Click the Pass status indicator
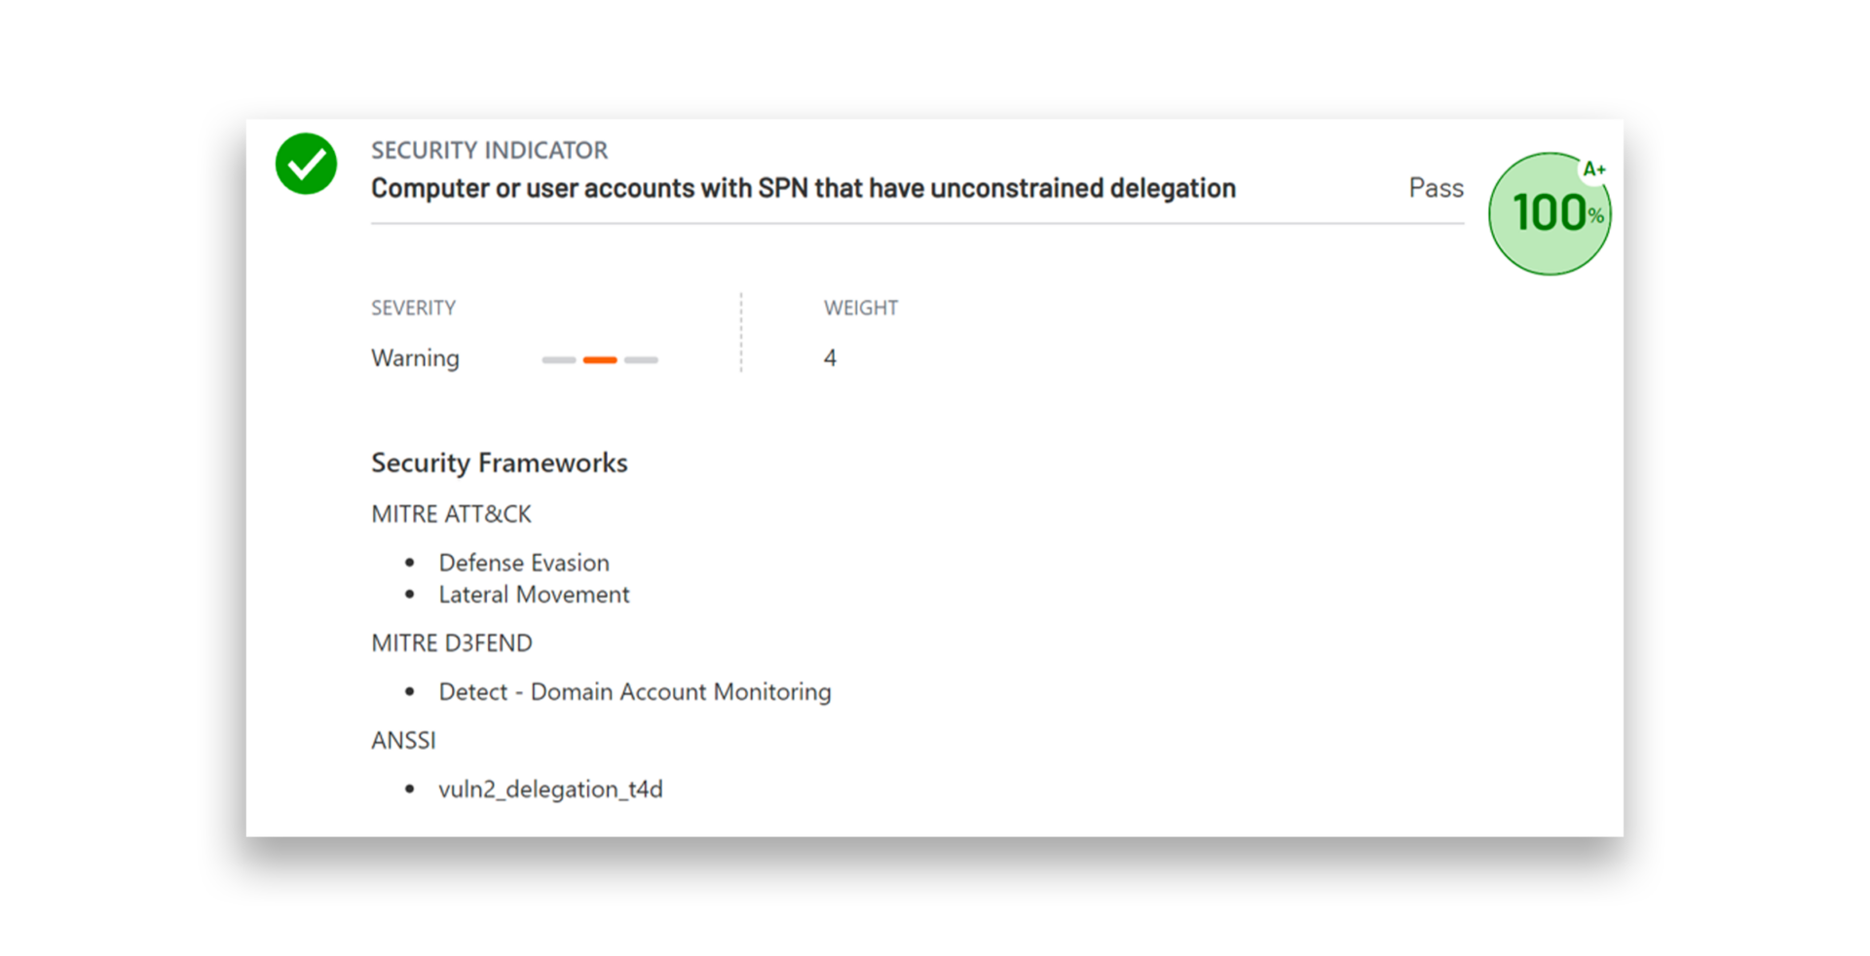The height and width of the screenshot is (956, 1870). click(x=1436, y=188)
